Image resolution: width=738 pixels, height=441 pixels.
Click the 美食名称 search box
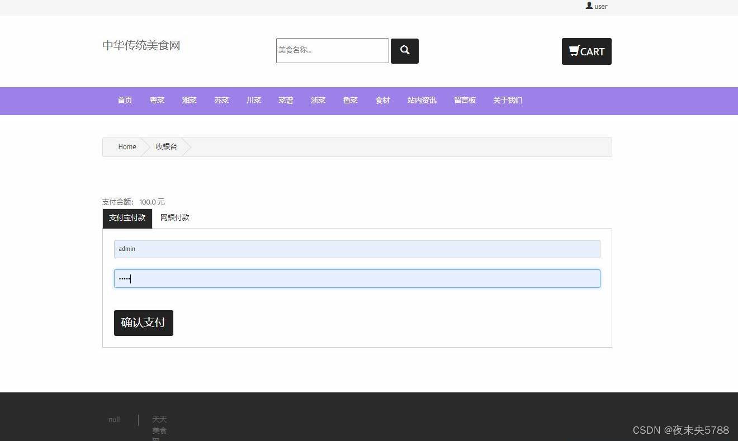click(x=332, y=51)
